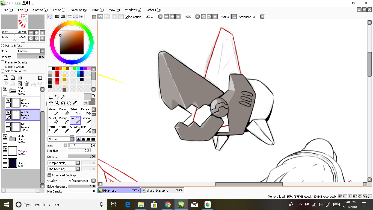Pick the eyedropper color picker tool
The width and height of the screenshot is (373, 210).
[75, 103]
